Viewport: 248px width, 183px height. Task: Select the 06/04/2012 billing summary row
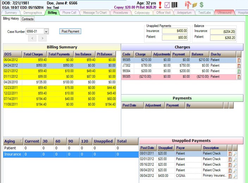click(60, 60)
